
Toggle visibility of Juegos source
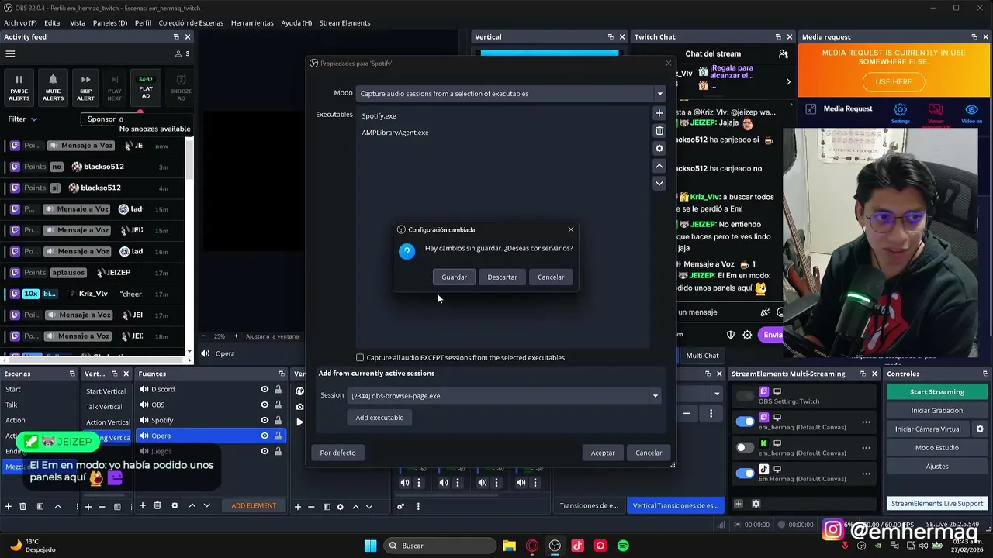tap(265, 451)
